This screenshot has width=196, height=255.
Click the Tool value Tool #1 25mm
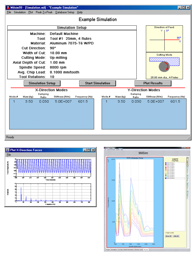70,38
